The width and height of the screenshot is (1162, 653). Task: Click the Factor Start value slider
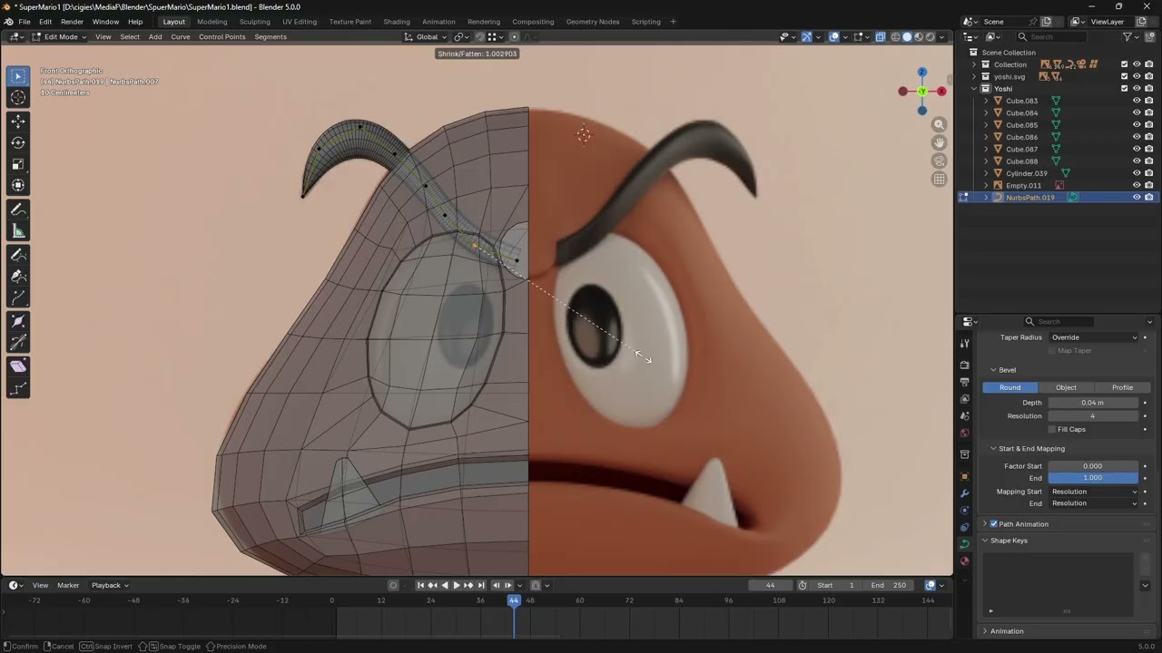tap(1093, 466)
